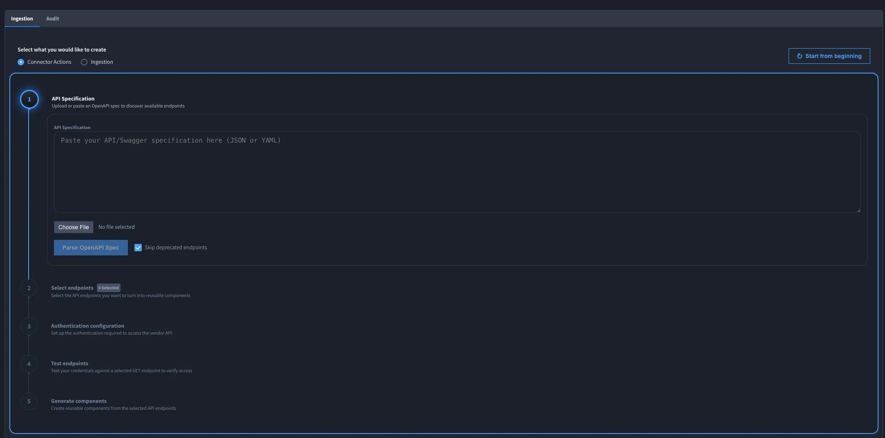The width and height of the screenshot is (885, 438).
Task: Select the Connector Actions radio option
Action: 21,62
